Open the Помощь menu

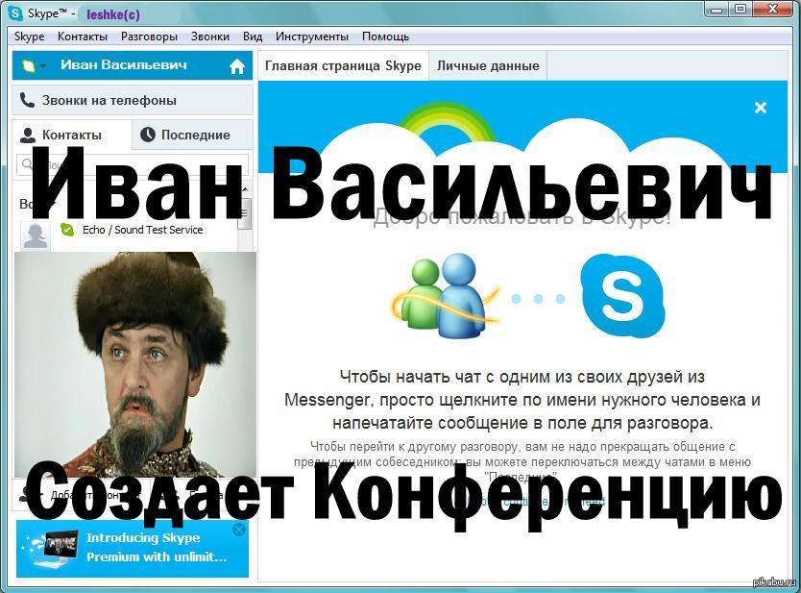385,37
